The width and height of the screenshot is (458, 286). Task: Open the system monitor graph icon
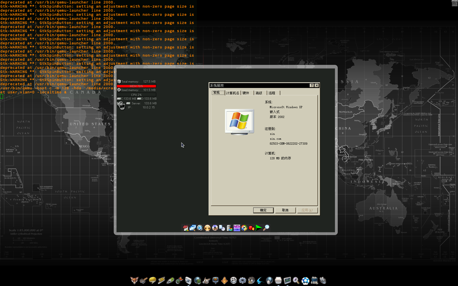pyautogui.click(x=287, y=280)
